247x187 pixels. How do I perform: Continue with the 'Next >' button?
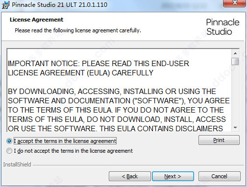coord(173,176)
